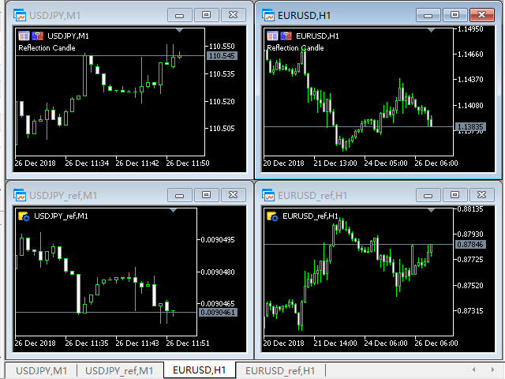Click chart shift triangle marker in USDJPY_ref,M1 chart

coord(174,211)
